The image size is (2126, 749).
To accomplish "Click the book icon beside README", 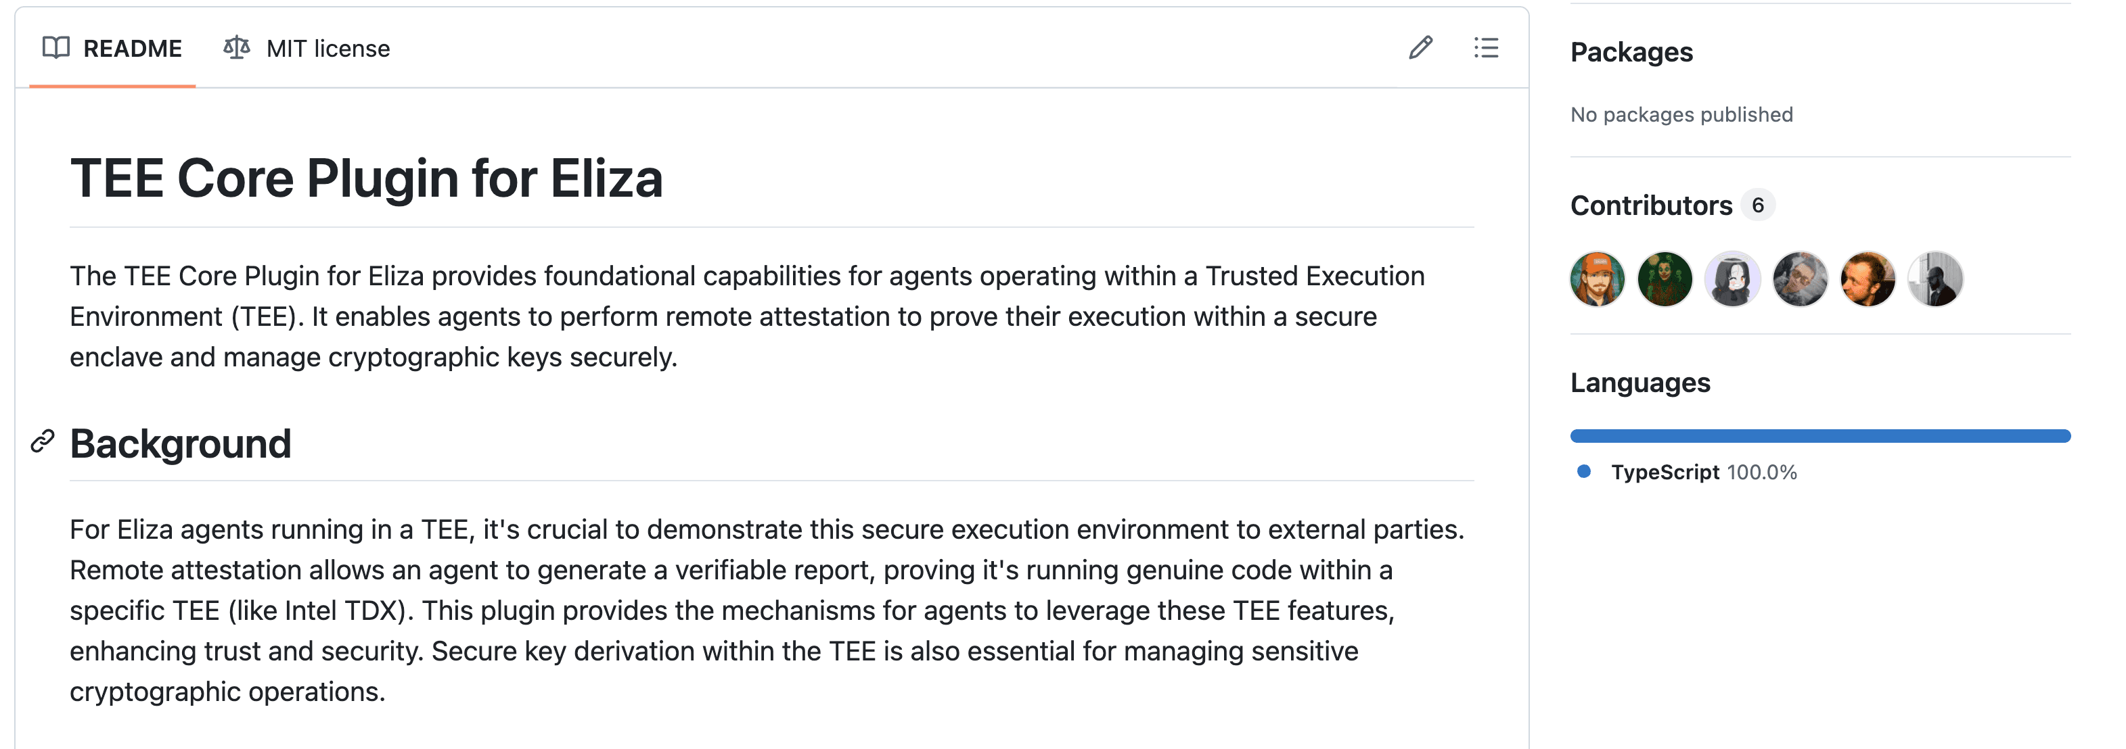I will [x=56, y=48].
